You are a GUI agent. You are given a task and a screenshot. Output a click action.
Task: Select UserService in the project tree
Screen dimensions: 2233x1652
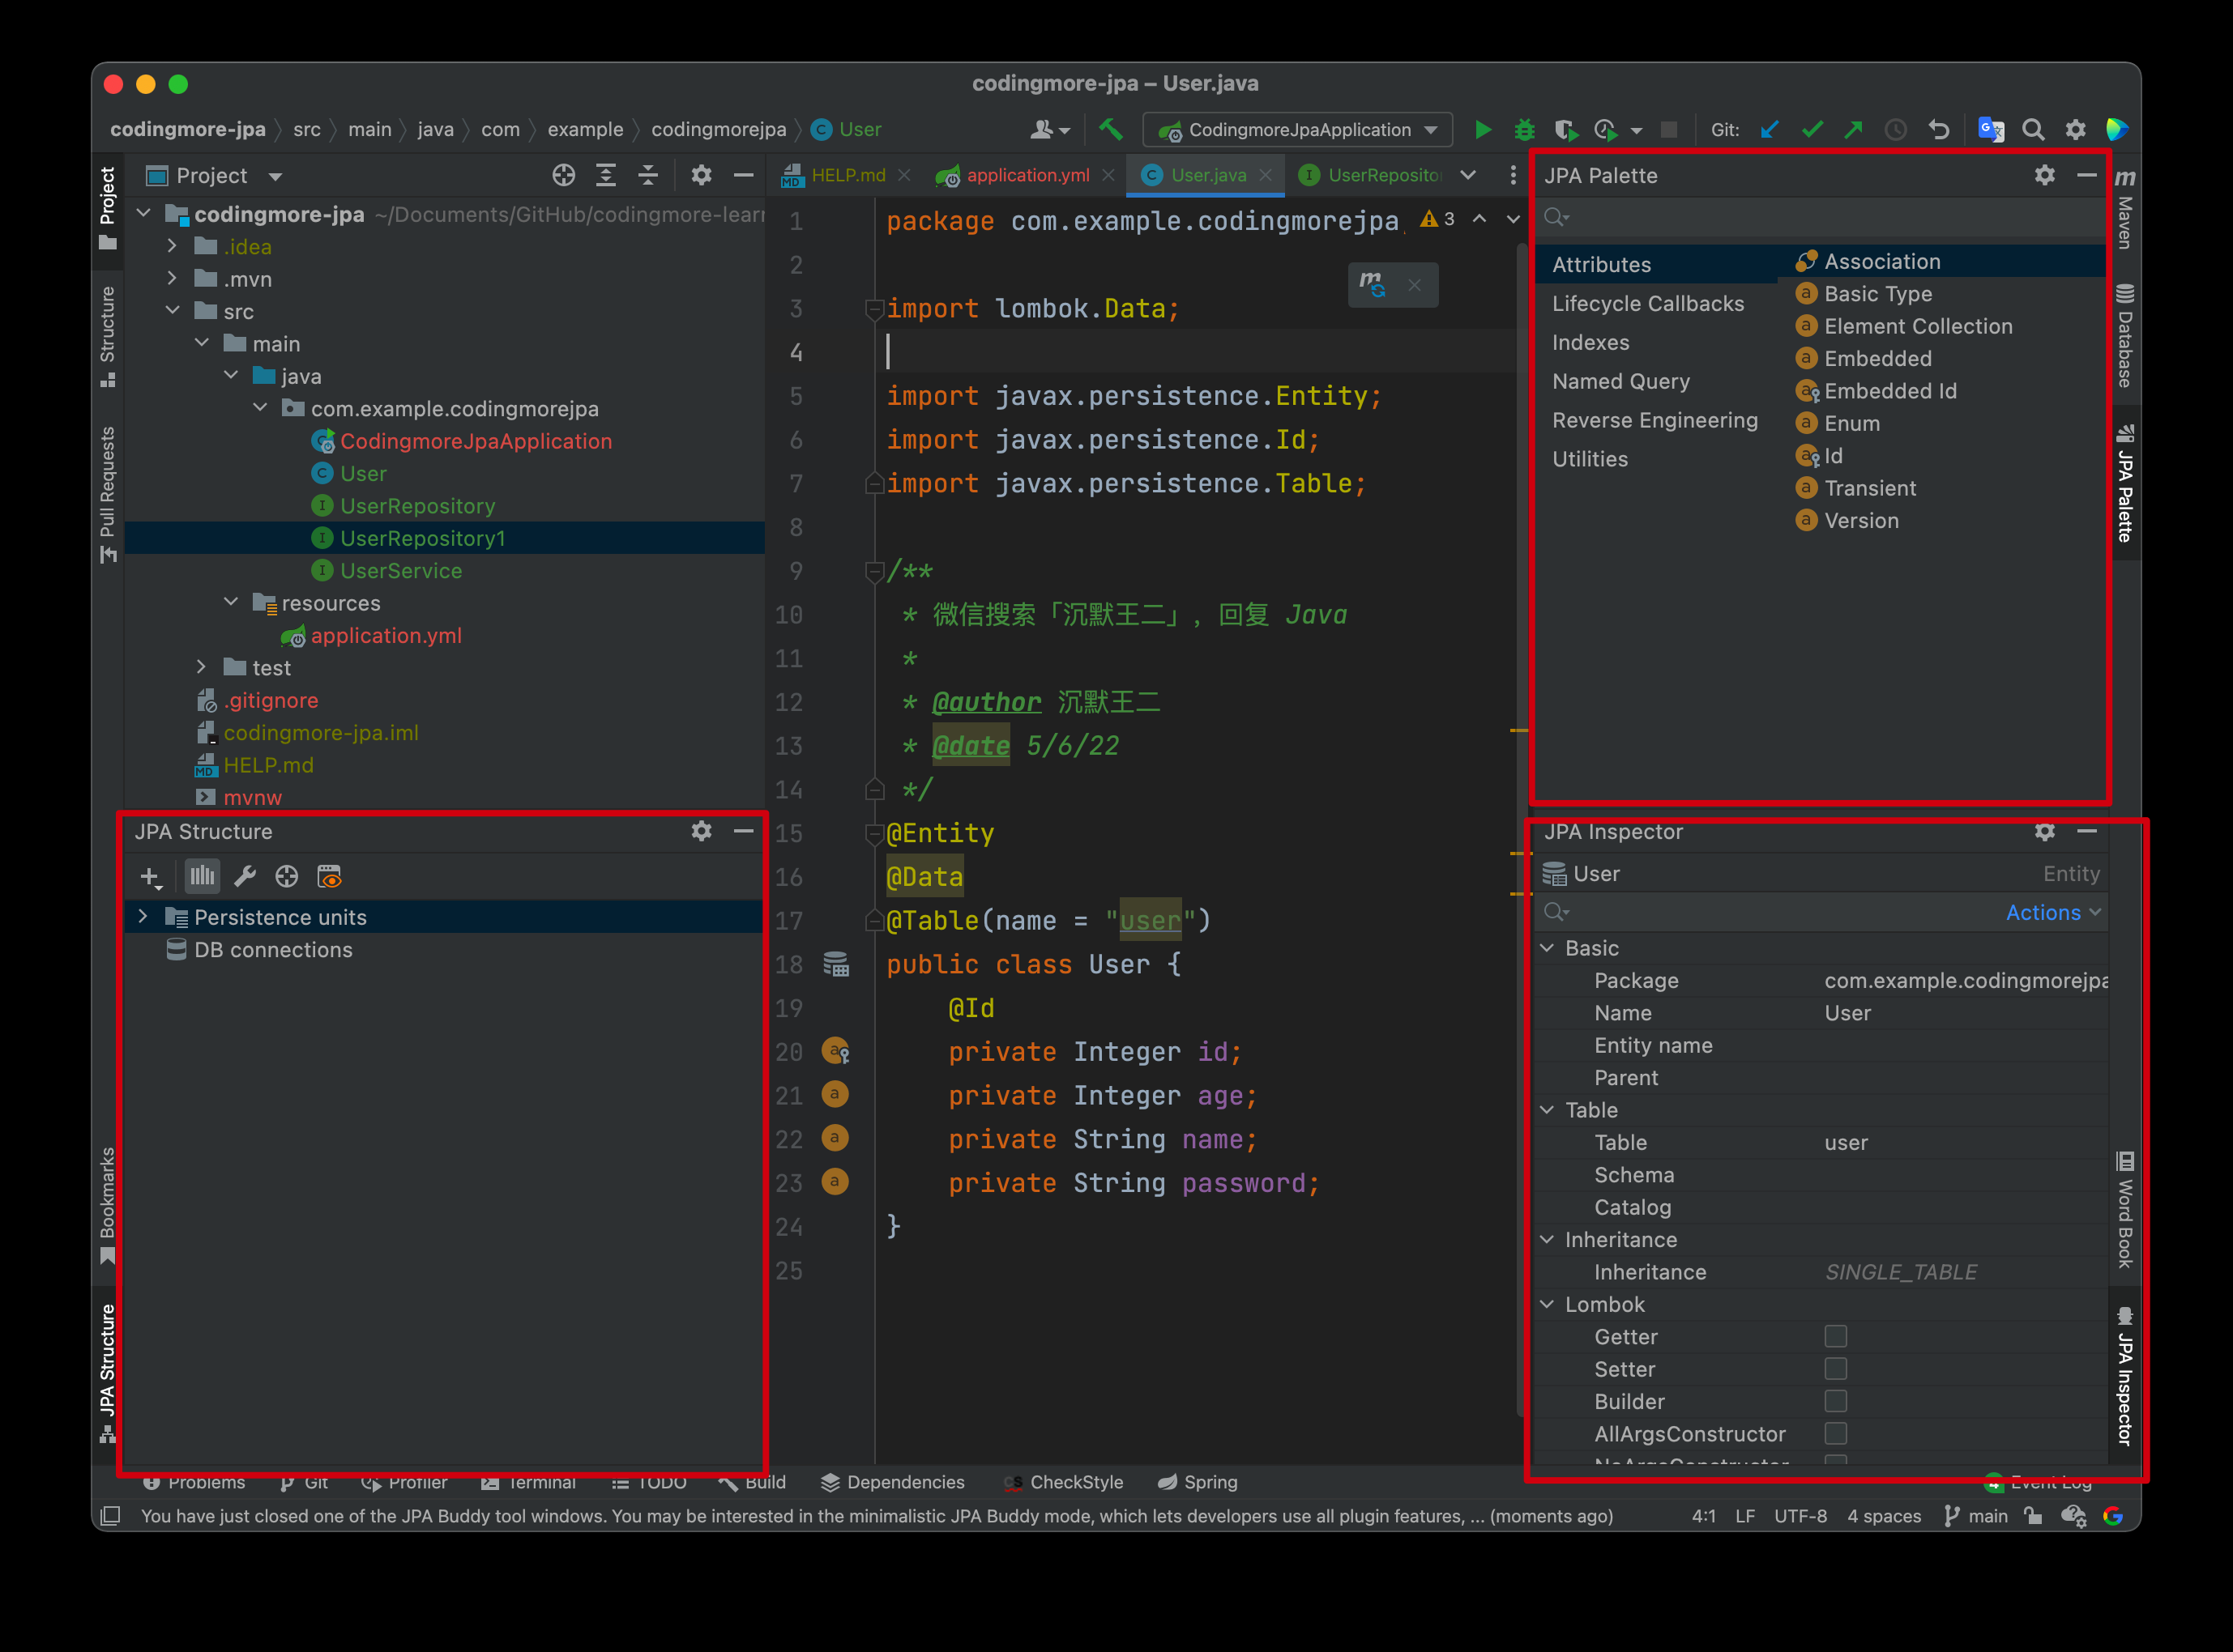pos(400,571)
